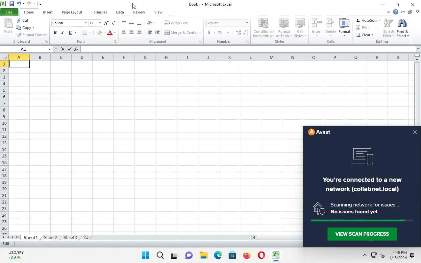Click the Borders grid icon

(x=85, y=33)
